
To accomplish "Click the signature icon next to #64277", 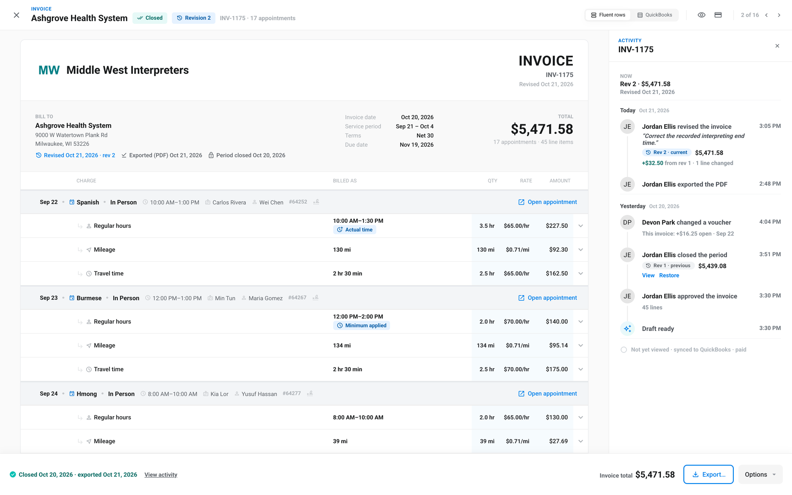I will tap(310, 394).
